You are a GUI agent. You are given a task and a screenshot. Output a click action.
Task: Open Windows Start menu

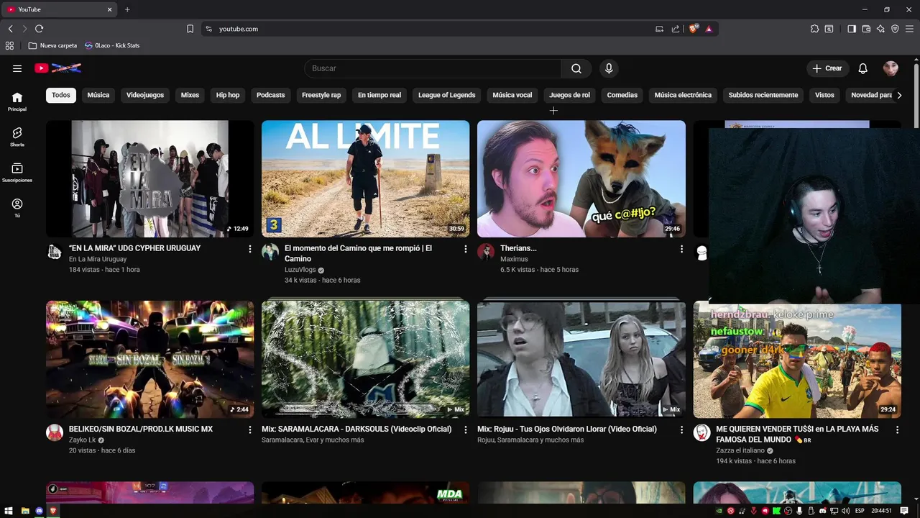(9, 511)
